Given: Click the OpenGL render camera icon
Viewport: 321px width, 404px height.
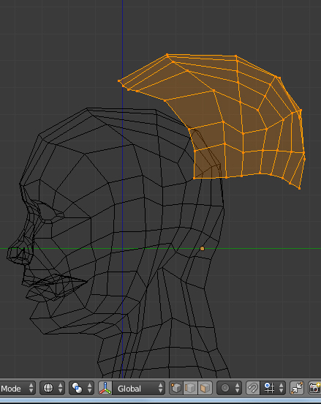Looking at the screenshot, I should point(314,388).
